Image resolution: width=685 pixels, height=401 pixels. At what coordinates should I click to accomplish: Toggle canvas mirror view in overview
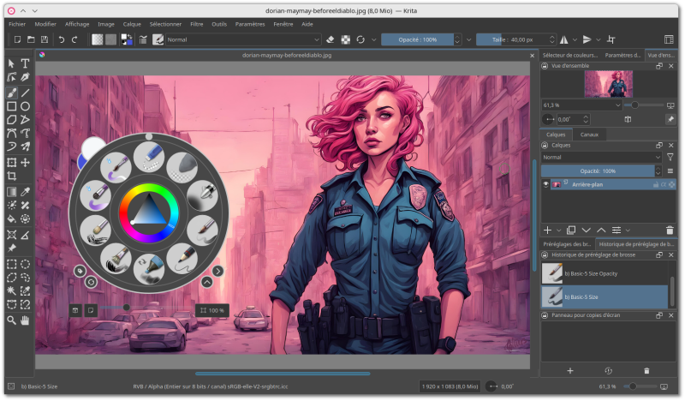[x=628, y=119]
